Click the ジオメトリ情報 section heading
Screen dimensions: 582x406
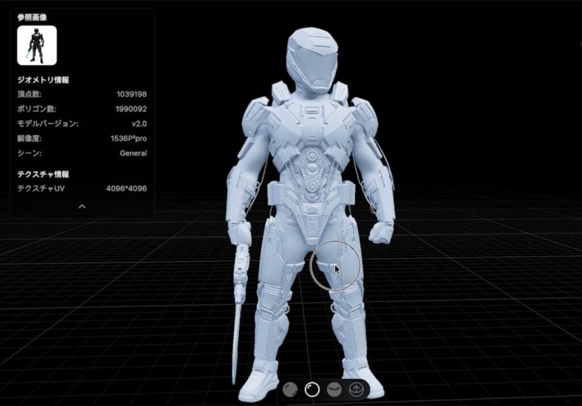(43, 80)
